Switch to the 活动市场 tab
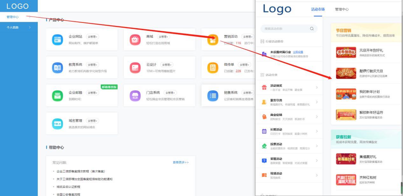The width and height of the screenshot is (403, 196). pyautogui.click(x=318, y=10)
